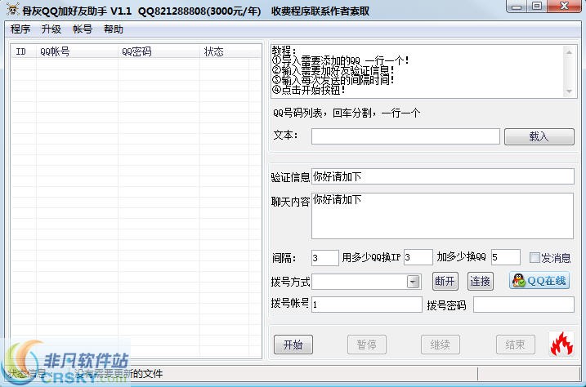Screen dimensions: 586x387
Task: Toggle the 发消息 checkbox
Action: point(535,257)
